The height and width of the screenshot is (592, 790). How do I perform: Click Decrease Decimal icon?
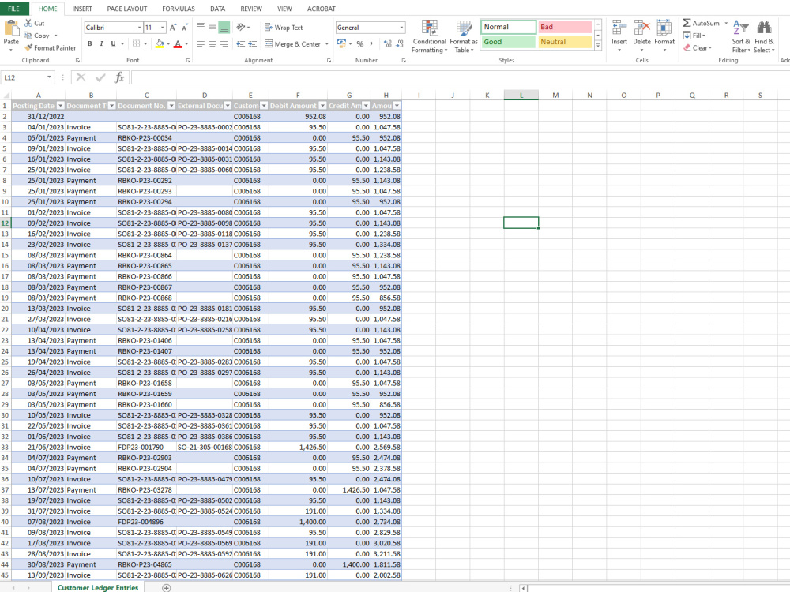click(400, 43)
